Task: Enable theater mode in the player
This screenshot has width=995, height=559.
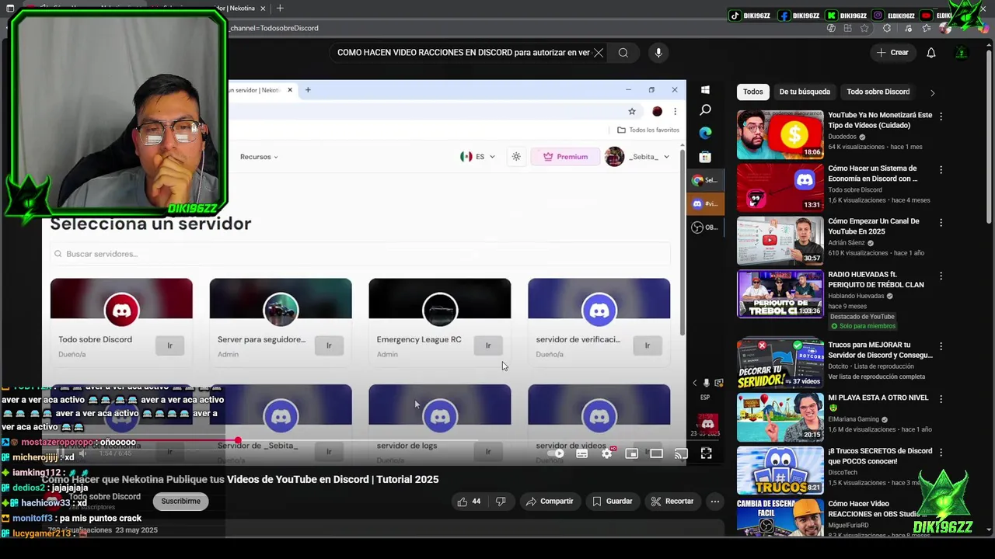Action: tap(657, 453)
